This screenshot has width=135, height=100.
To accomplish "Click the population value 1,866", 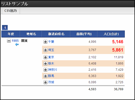I will 120,63.
